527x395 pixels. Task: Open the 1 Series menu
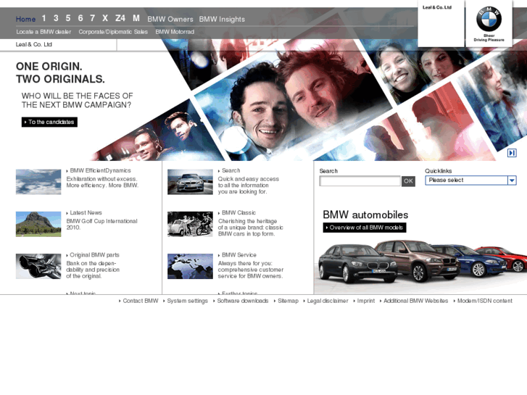pos(43,18)
